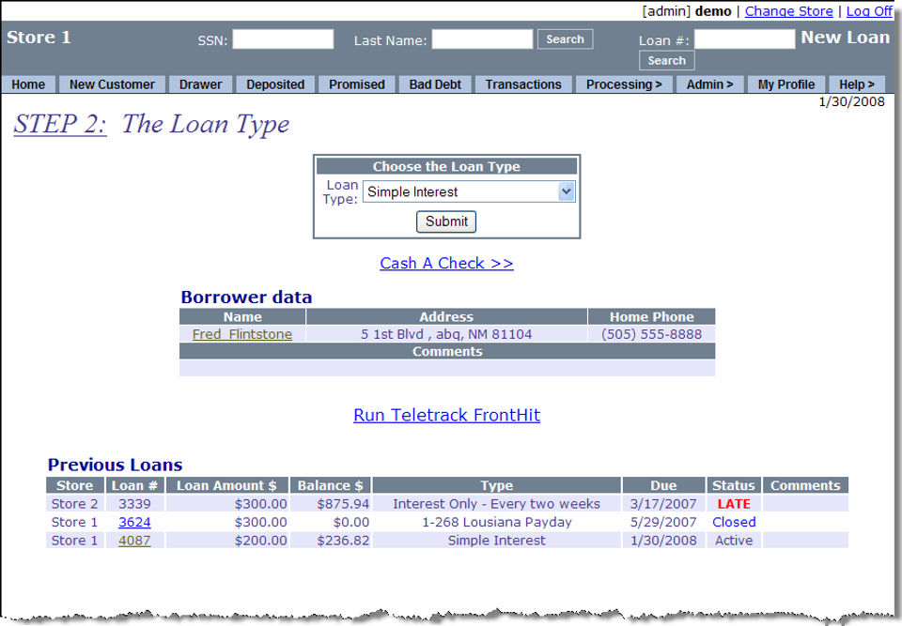
Task: Expand the Help > menu
Action: (x=857, y=84)
